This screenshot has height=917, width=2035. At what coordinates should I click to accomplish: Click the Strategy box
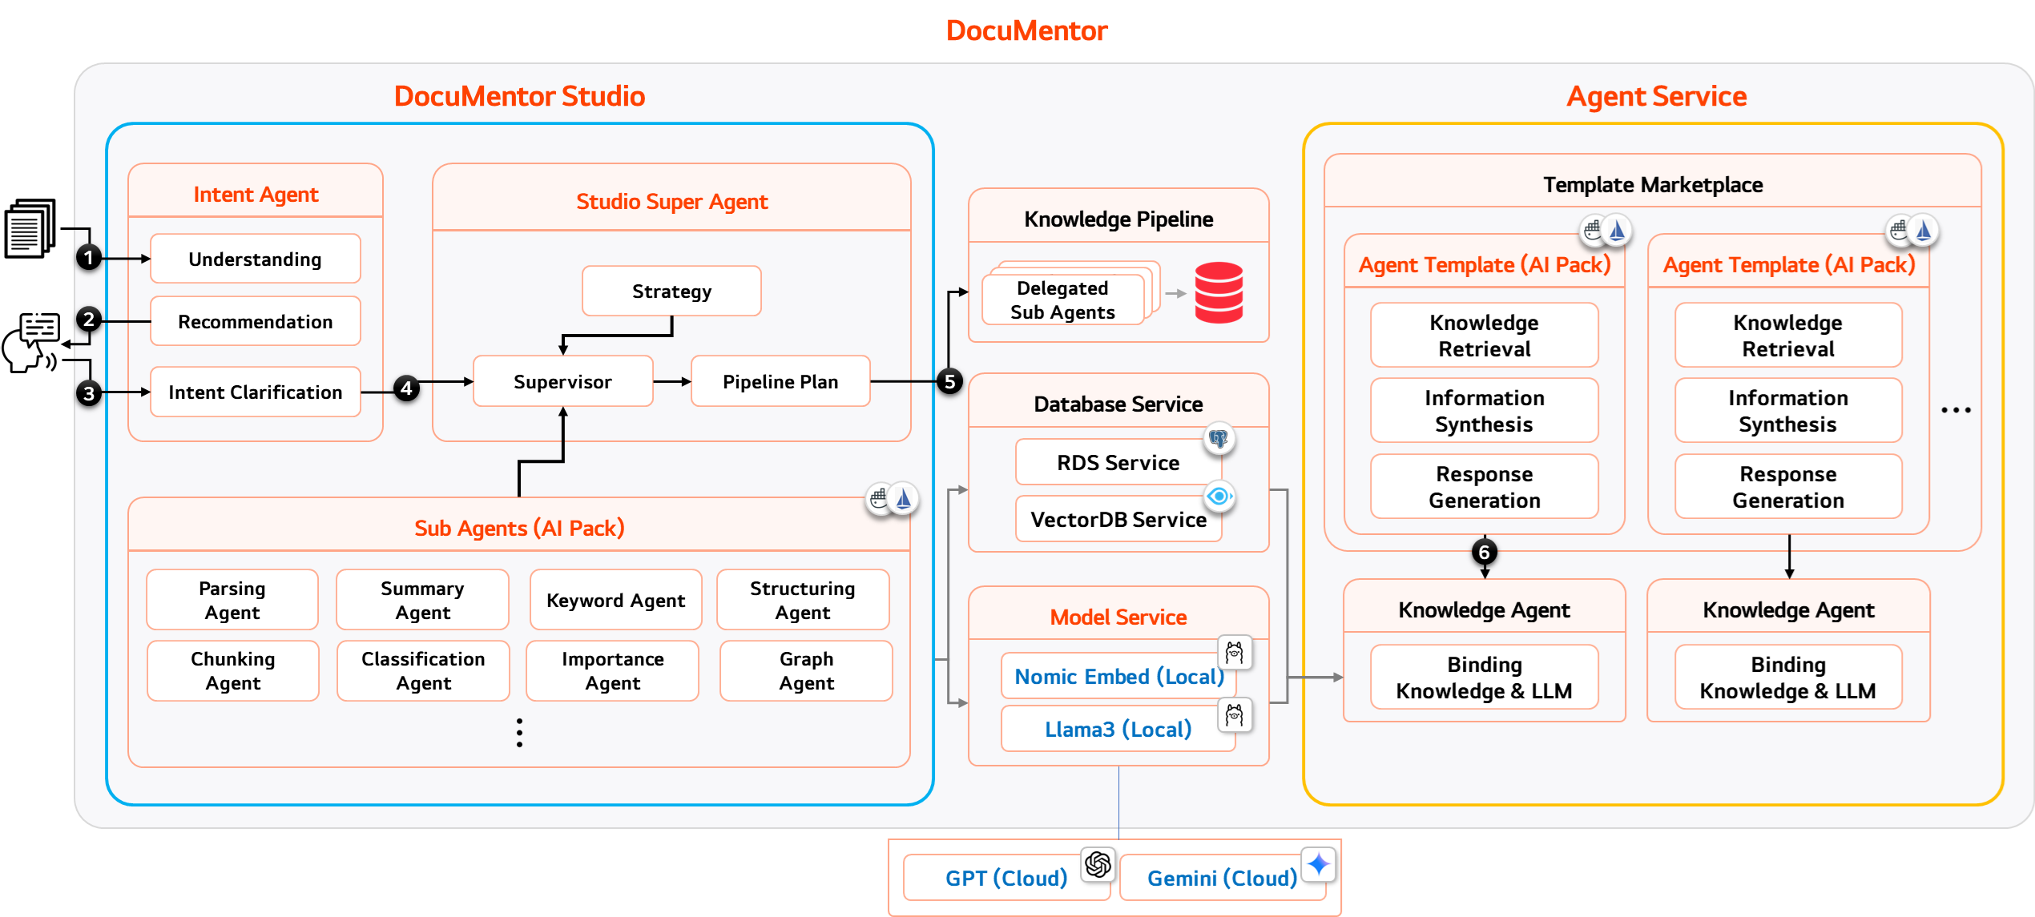671,291
